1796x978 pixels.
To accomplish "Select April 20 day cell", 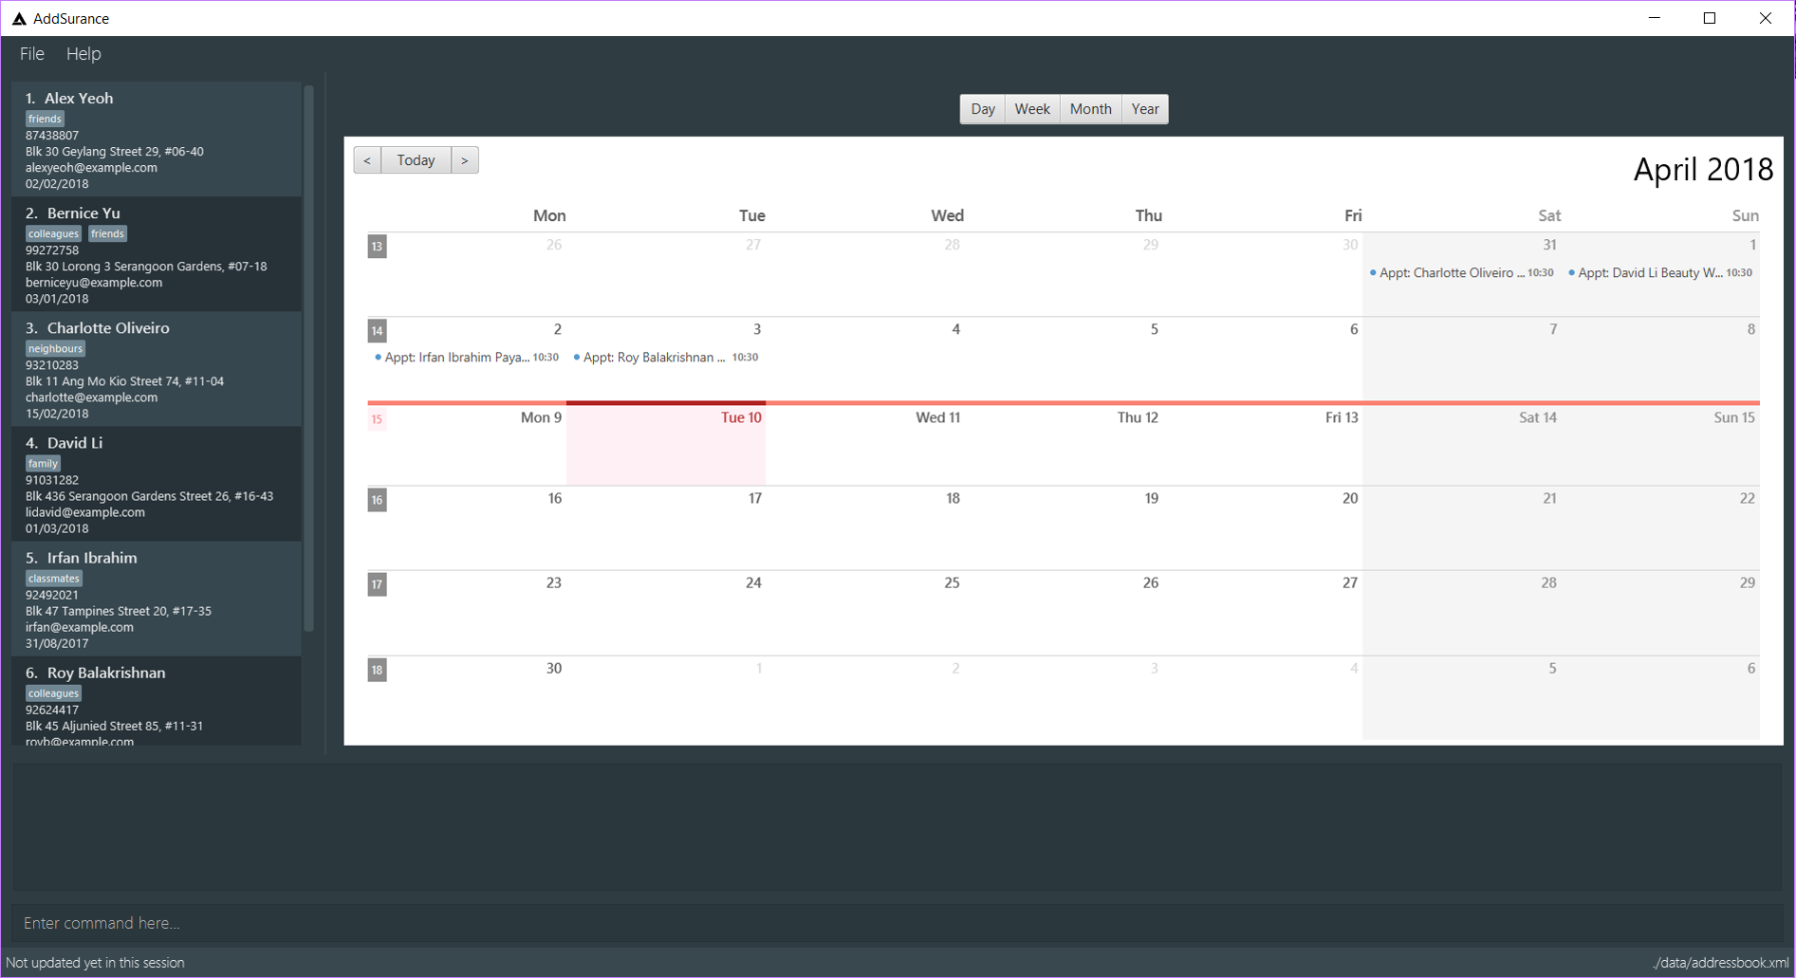I will (x=1264, y=528).
